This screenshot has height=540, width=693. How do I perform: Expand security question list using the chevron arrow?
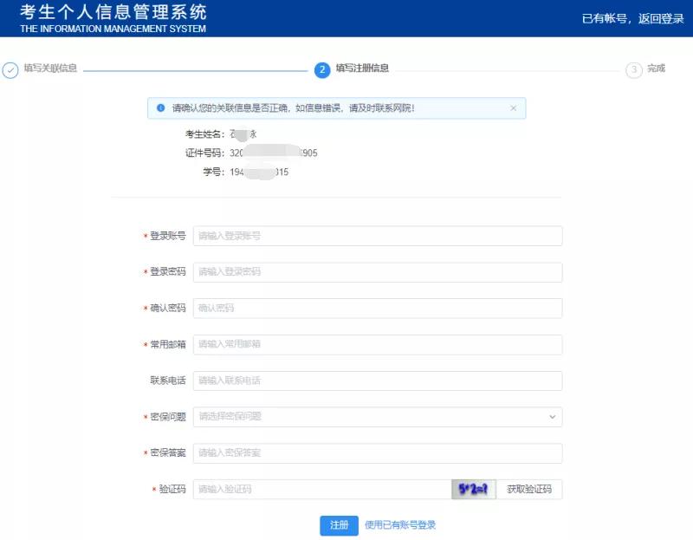pos(555,416)
